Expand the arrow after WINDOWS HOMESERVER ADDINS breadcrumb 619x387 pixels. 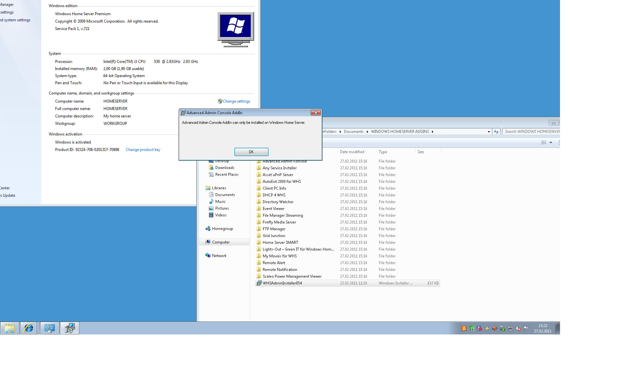(433, 132)
